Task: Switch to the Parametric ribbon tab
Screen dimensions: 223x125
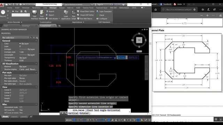Action: [x=36, y=8]
